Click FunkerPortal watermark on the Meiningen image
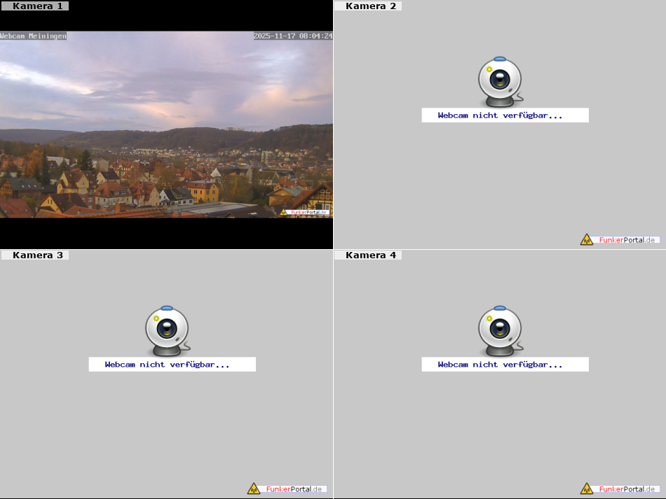The height and width of the screenshot is (499, 666). point(305,211)
